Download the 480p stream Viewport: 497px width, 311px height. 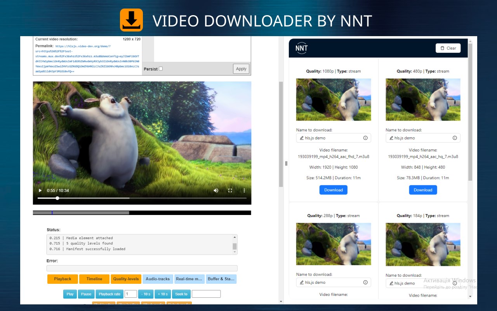pos(423,190)
